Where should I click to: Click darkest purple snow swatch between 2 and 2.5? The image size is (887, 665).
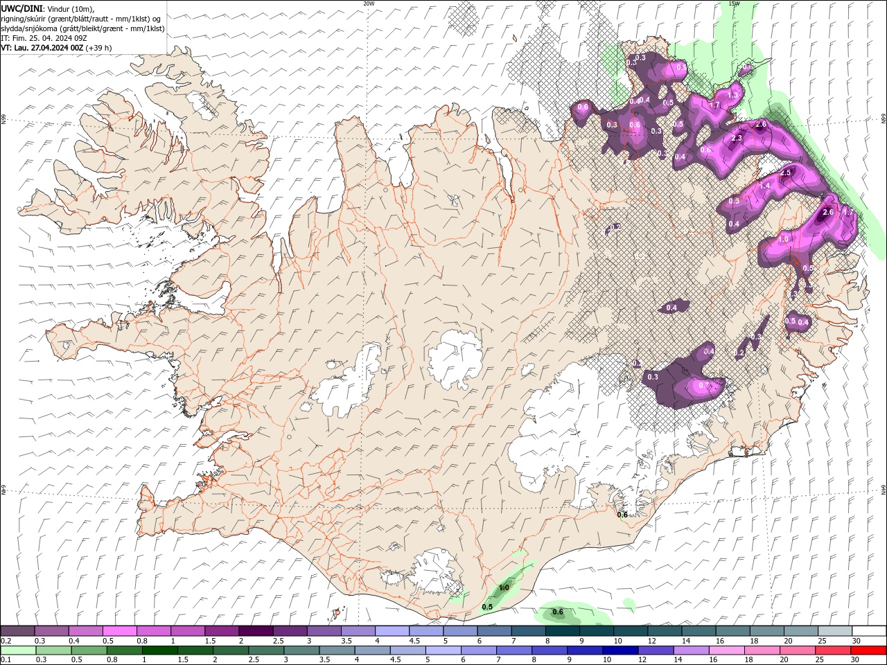pos(256,630)
